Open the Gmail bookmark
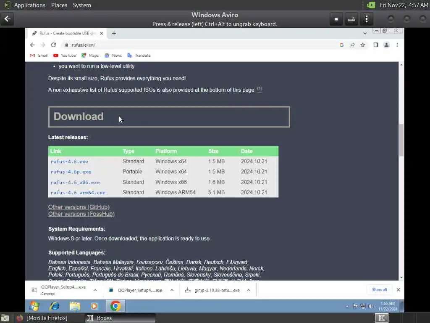This screenshot has height=323, width=430. coord(39,55)
